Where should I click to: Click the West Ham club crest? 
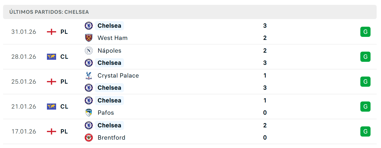pos(89,38)
